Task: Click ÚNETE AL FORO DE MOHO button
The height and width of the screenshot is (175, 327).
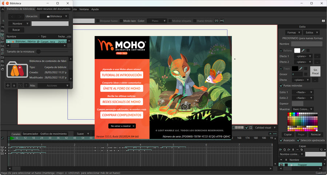Action: [x=121, y=88]
